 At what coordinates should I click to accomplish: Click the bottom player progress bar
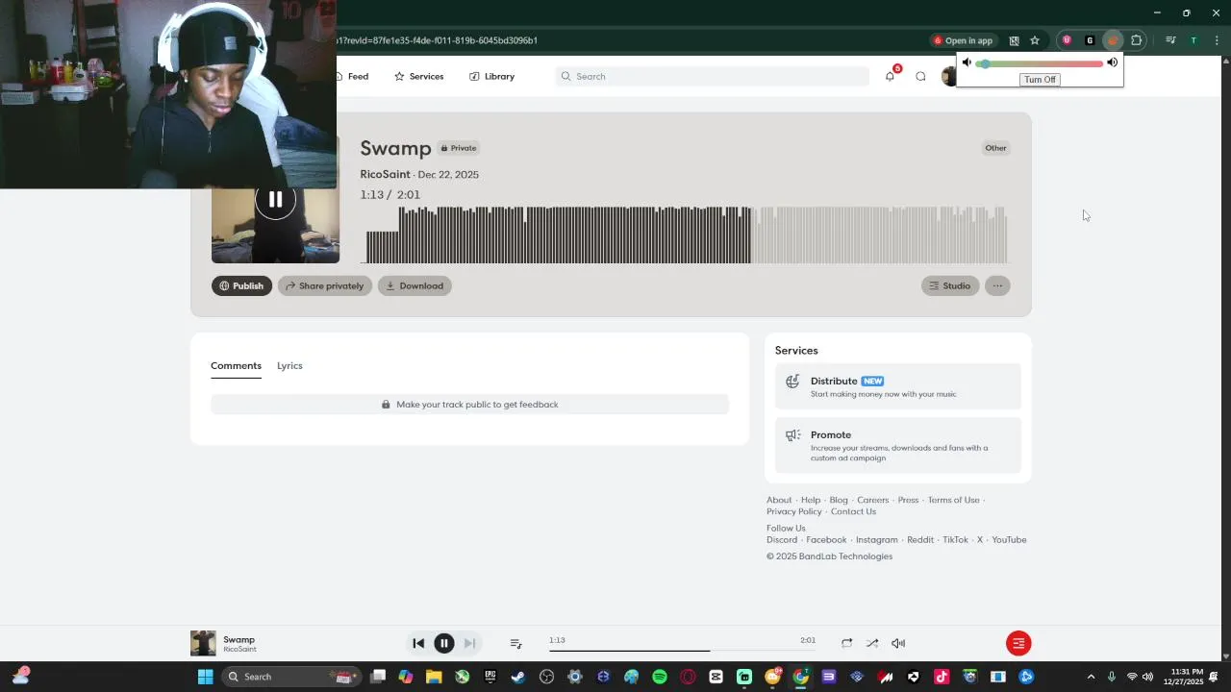[x=683, y=651]
